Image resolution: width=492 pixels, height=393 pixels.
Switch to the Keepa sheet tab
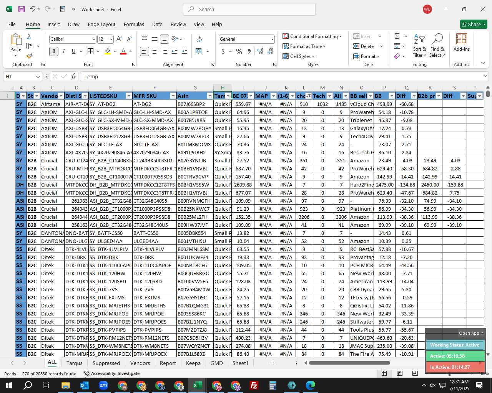(x=193, y=363)
